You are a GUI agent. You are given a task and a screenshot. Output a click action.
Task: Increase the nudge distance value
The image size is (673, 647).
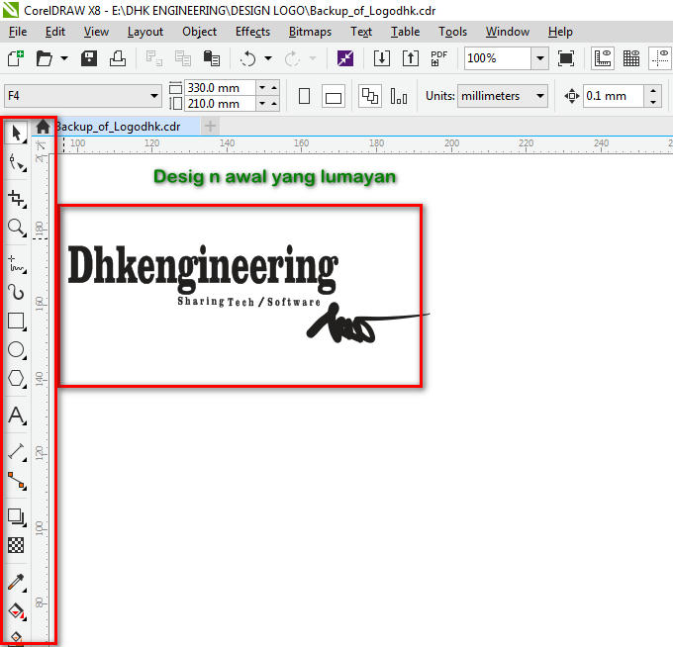(x=653, y=91)
